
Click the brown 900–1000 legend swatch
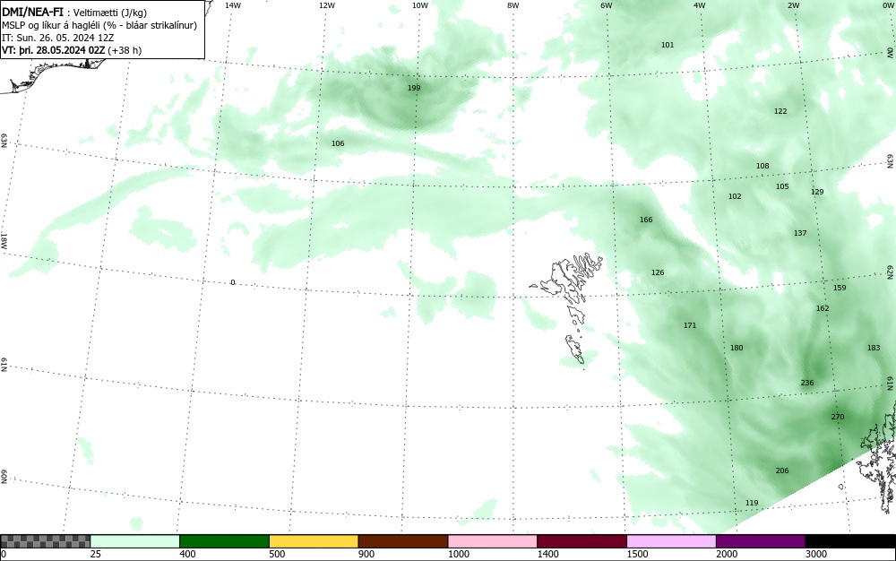pyautogui.click(x=403, y=541)
